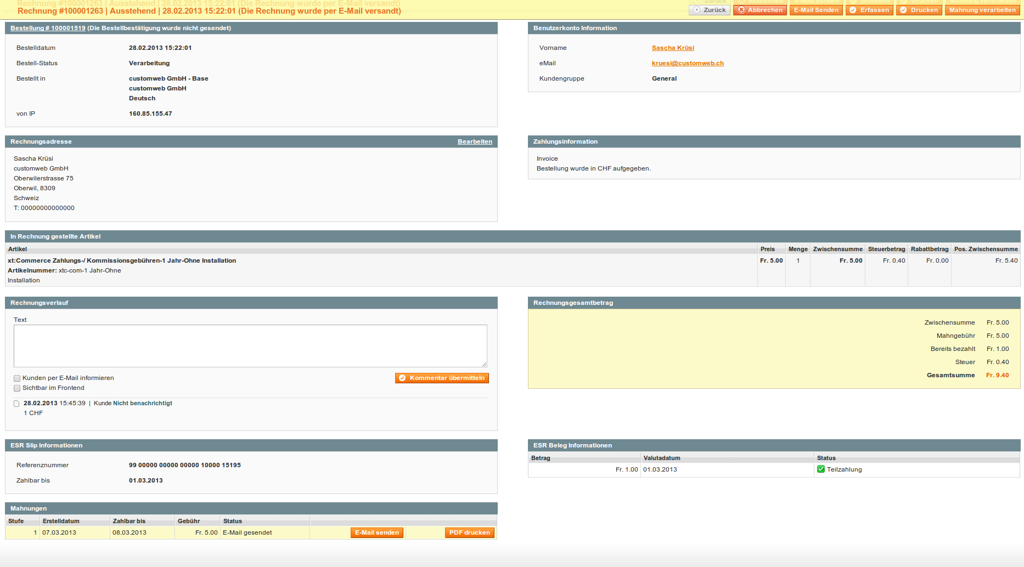Tick the Sichtbar im Frontend checkbox
This screenshot has width=1024, height=567.
click(x=17, y=388)
